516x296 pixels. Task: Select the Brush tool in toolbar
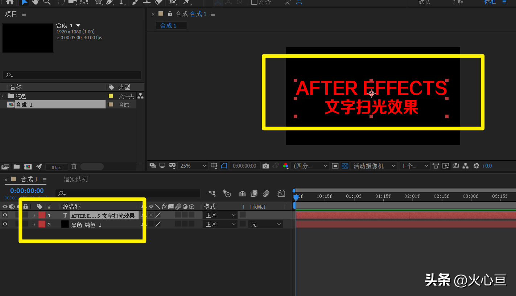(135, 2)
